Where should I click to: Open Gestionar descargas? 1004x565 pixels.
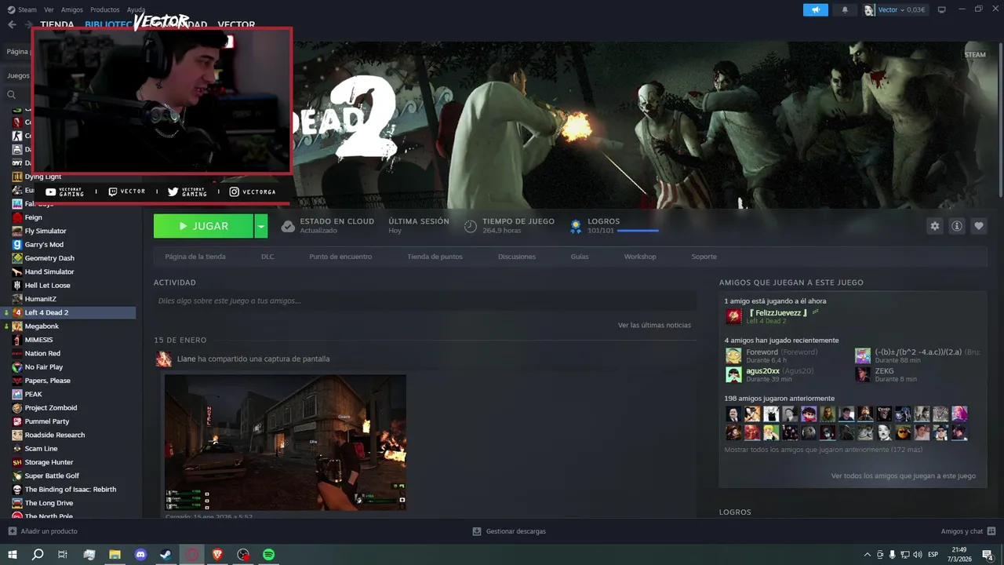[509, 531]
